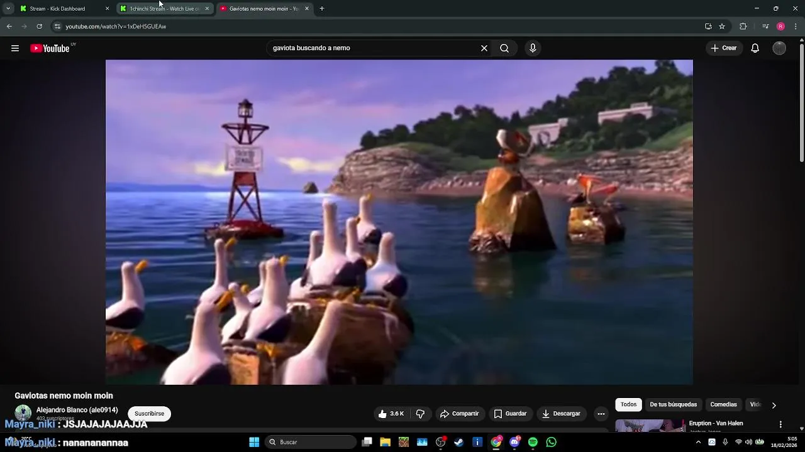
Task: Open YouTube notifications bell
Action: (x=755, y=48)
